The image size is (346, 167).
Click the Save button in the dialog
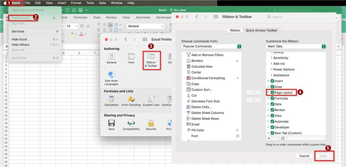point(323,156)
